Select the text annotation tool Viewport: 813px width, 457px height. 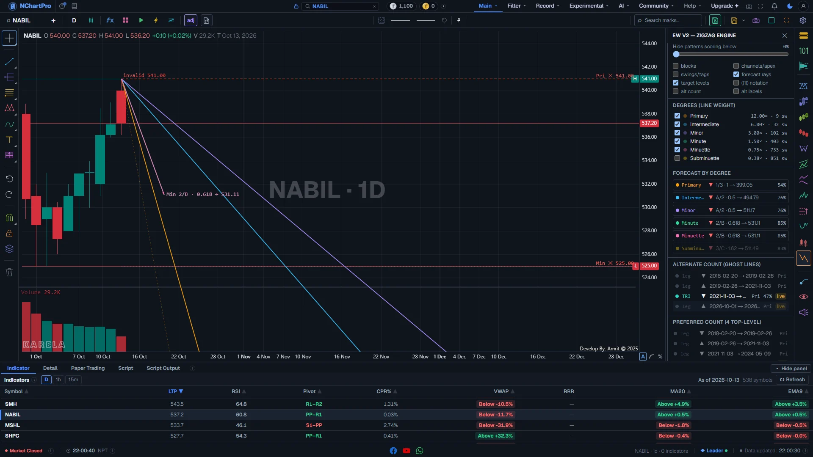(x=9, y=140)
